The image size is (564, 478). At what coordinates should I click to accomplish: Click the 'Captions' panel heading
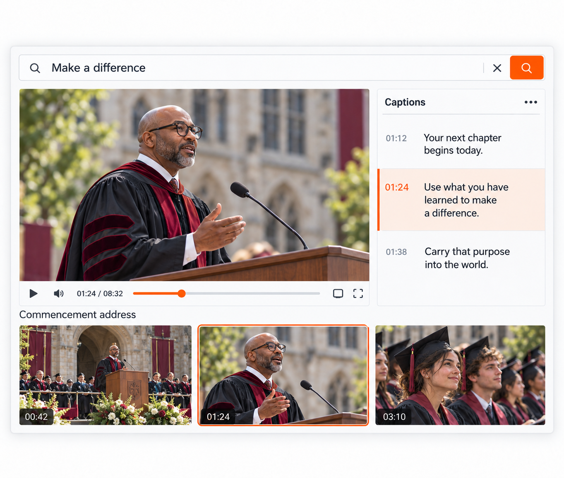click(405, 102)
